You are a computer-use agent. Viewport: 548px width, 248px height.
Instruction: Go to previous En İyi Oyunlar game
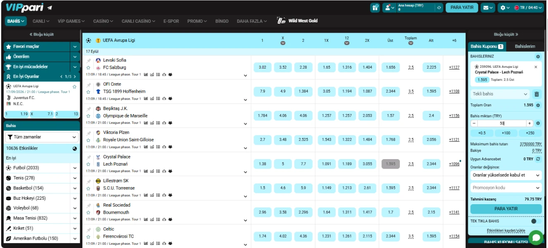click(x=62, y=76)
